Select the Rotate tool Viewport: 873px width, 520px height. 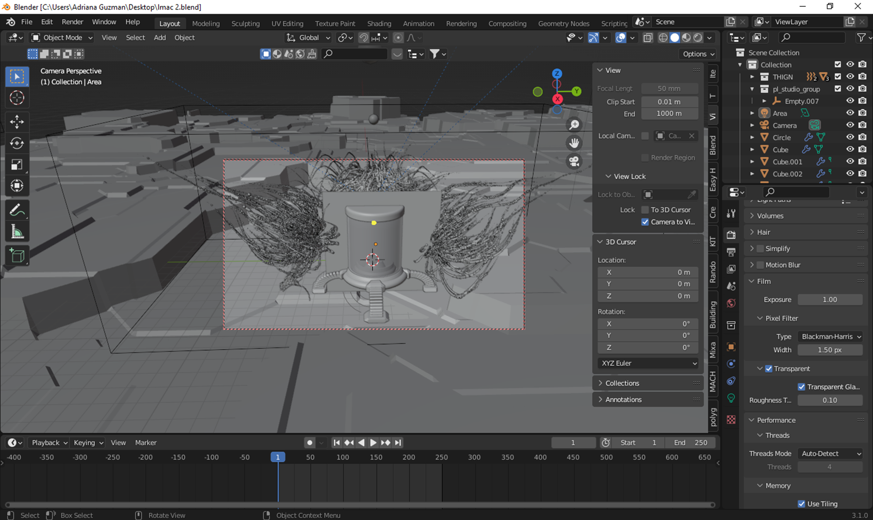pyautogui.click(x=17, y=143)
